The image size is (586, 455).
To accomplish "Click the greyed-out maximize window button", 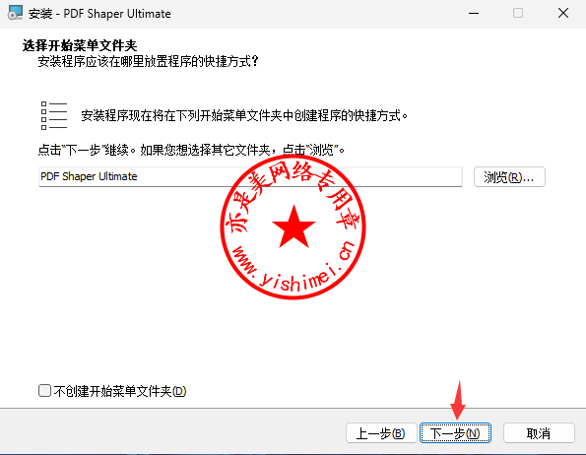I will (x=518, y=14).
